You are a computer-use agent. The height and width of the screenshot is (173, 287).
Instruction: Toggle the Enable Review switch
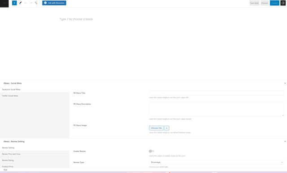(x=152, y=151)
